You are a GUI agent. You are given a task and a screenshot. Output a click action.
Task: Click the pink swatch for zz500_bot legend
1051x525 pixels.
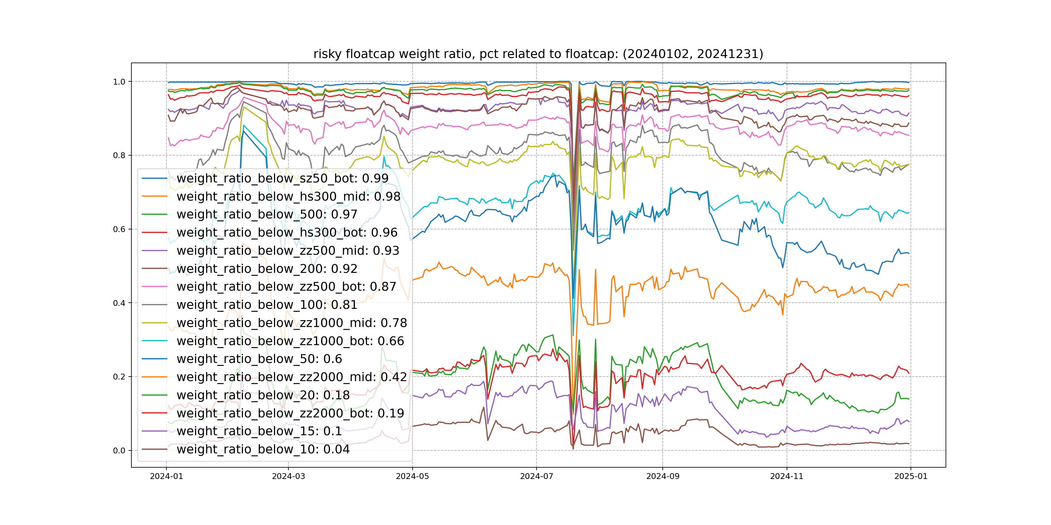(x=154, y=286)
